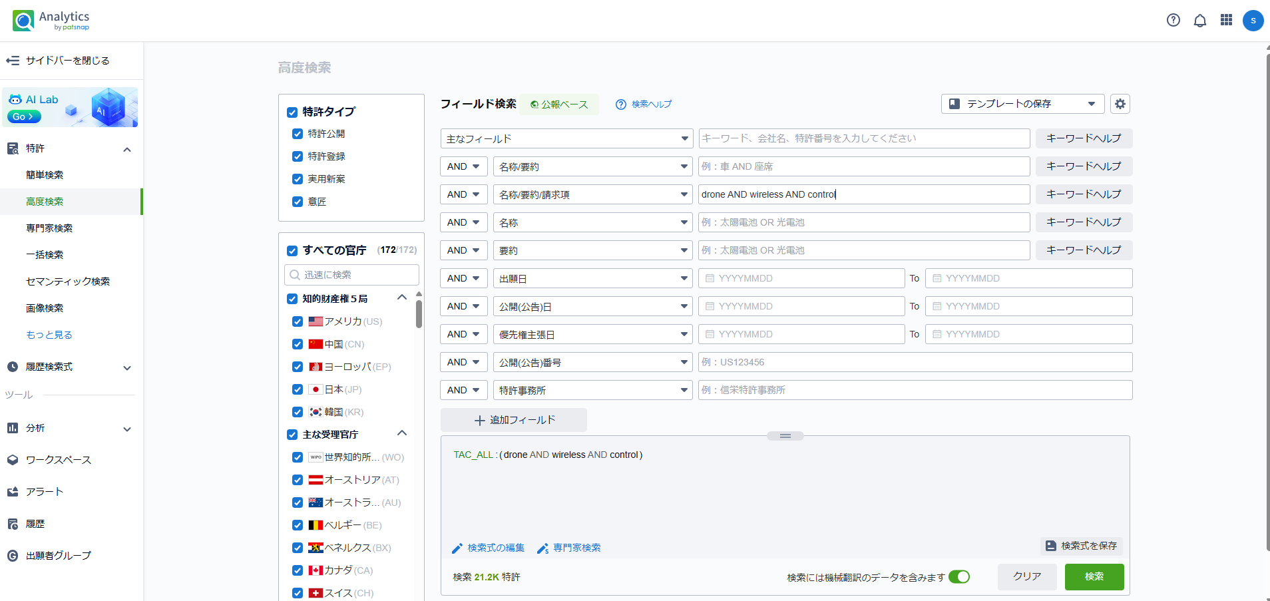The height and width of the screenshot is (601, 1270).
Task: Uncheck the 特許公開 checkbox
Action: [x=298, y=134]
